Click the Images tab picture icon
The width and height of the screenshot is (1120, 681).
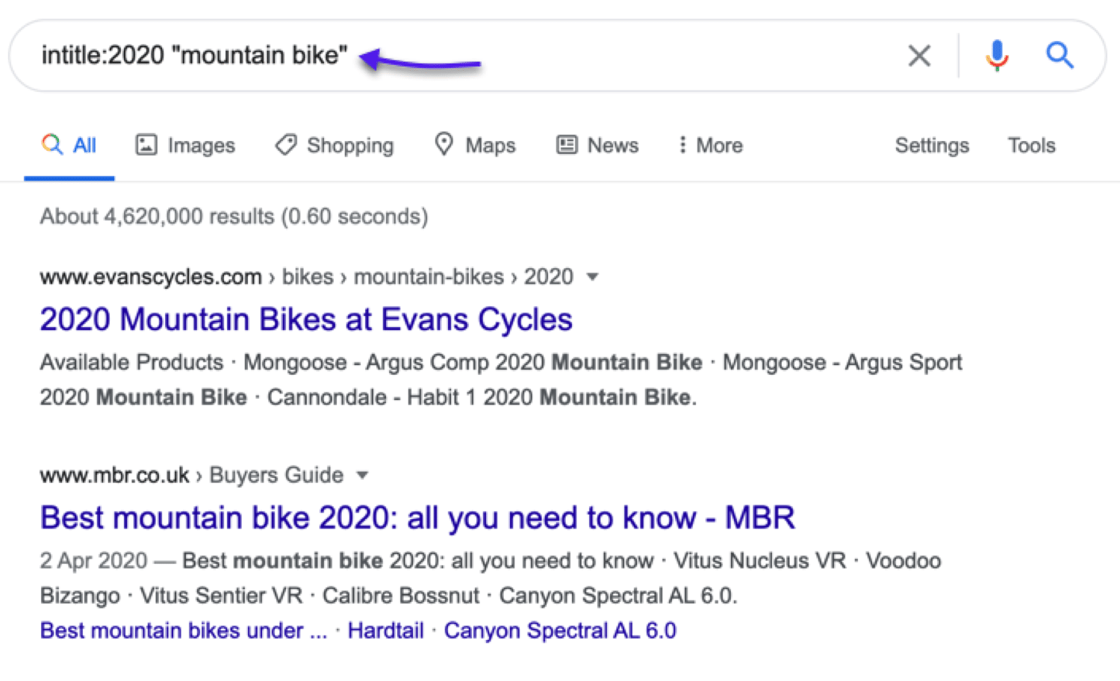[146, 145]
